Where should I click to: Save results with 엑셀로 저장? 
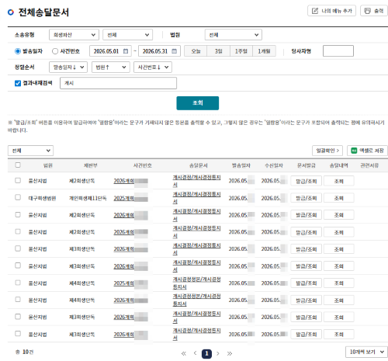367,151
